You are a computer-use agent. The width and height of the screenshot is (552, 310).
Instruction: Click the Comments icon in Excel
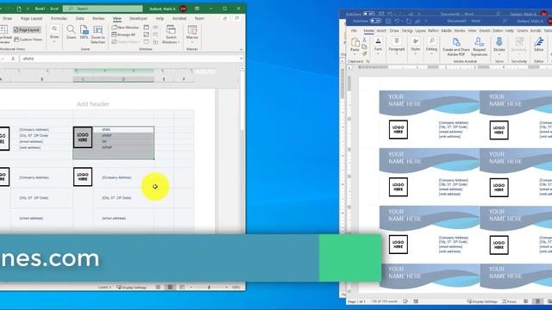click(x=237, y=18)
